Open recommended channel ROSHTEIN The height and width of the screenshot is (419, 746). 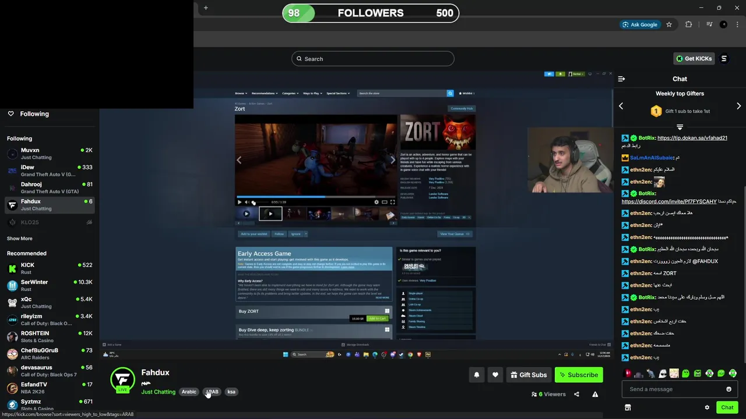point(50,336)
